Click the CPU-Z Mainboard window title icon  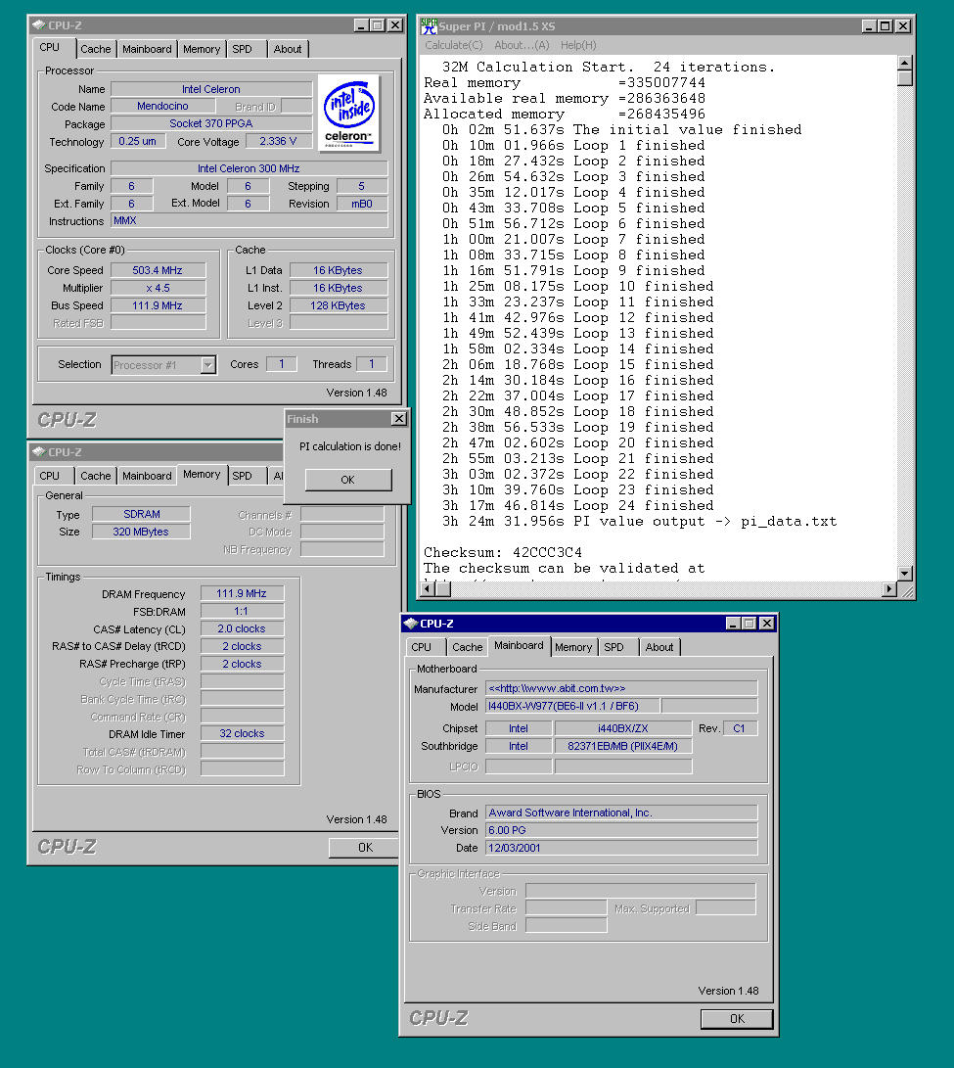(x=411, y=624)
